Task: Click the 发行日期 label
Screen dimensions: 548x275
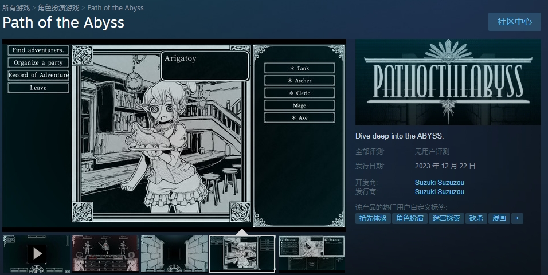Action: coord(370,166)
